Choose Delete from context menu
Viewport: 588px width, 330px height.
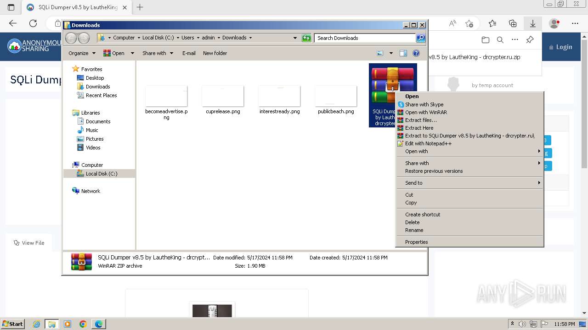(x=469, y=222)
